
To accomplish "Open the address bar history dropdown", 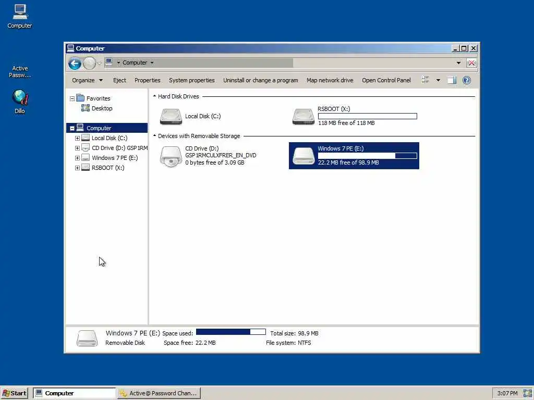I will pos(458,63).
